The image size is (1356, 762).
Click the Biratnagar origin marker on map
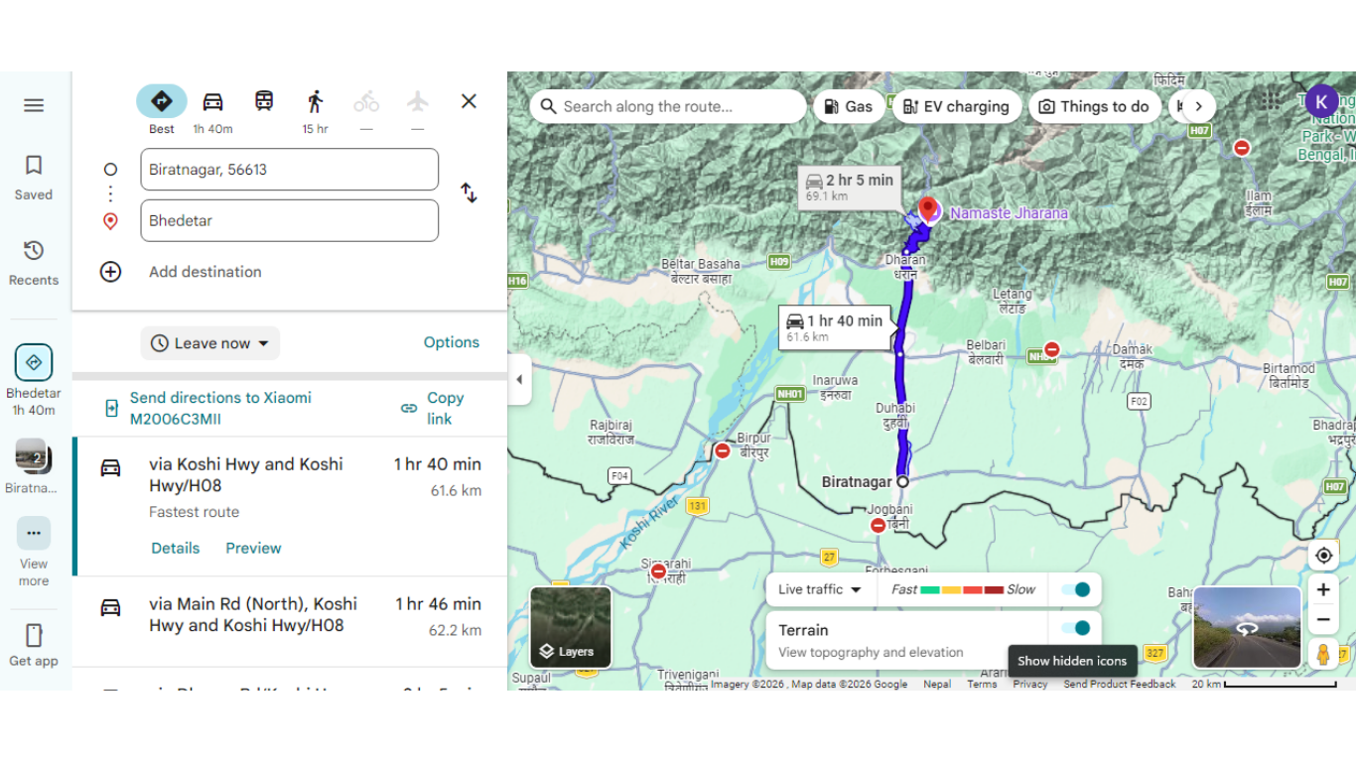902,481
